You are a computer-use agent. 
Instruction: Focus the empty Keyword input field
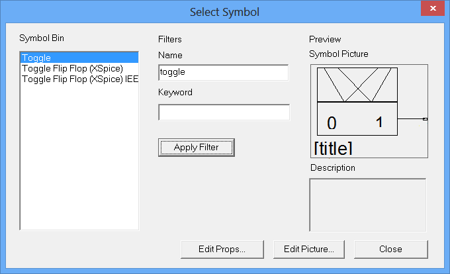tap(224, 113)
